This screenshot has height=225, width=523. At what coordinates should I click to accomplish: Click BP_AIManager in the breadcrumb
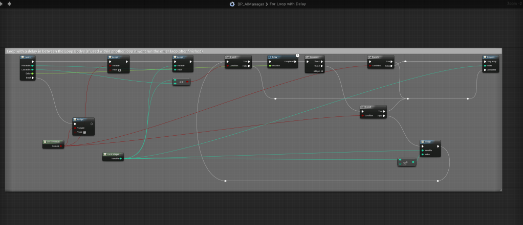tap(250, 4)
